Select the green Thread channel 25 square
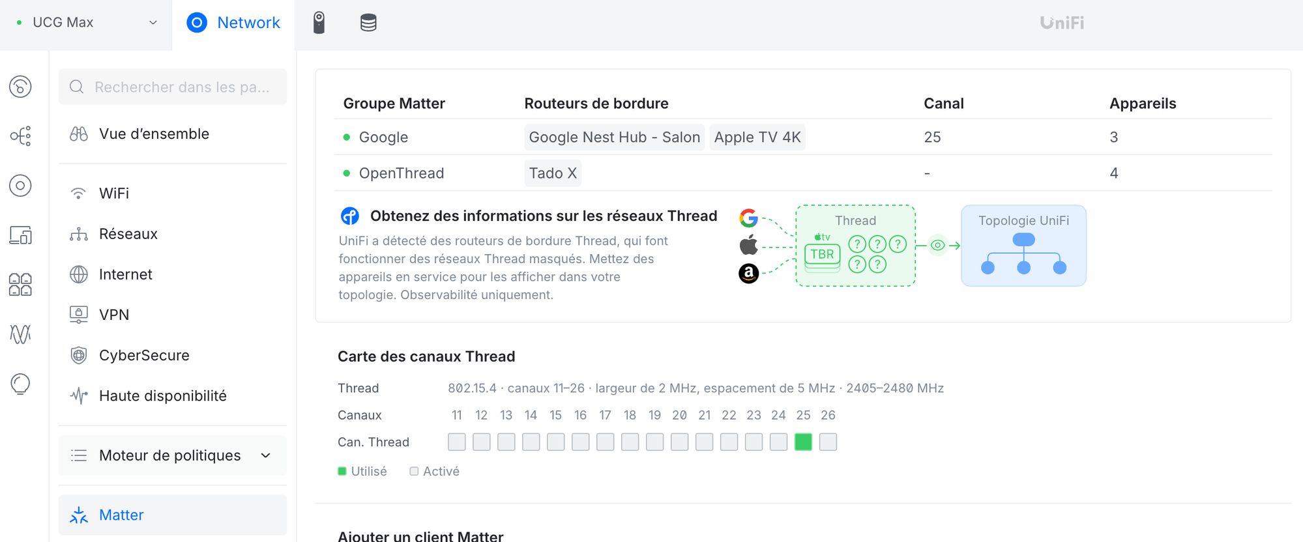Viewport: 1303px width, 542px height. click(803, 442)
